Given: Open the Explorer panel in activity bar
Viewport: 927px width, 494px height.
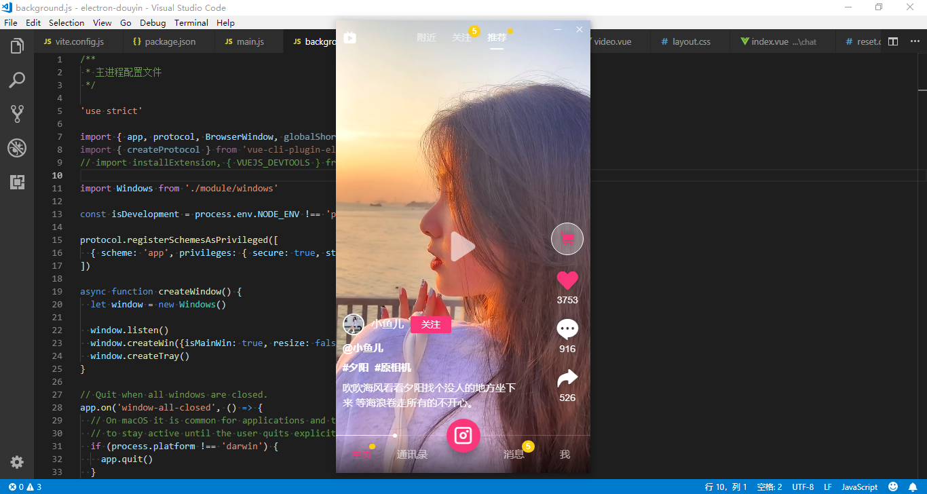Looking at the screenshot, I should (17, 46).
